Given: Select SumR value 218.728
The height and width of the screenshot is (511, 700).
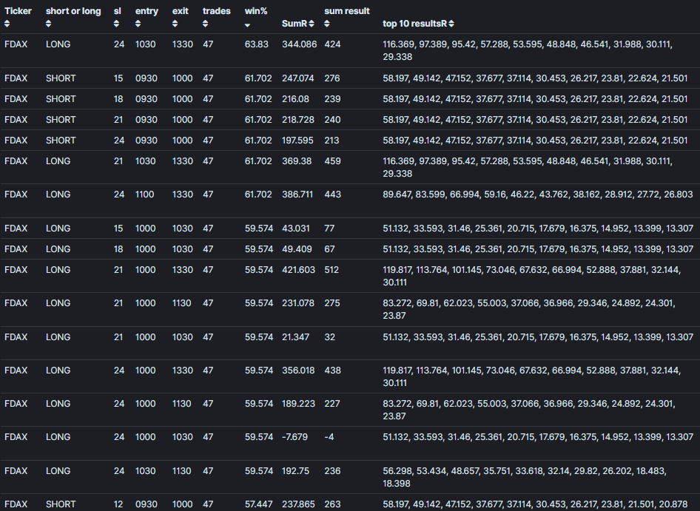Looking at the screenshot, I should coord(297,120).
